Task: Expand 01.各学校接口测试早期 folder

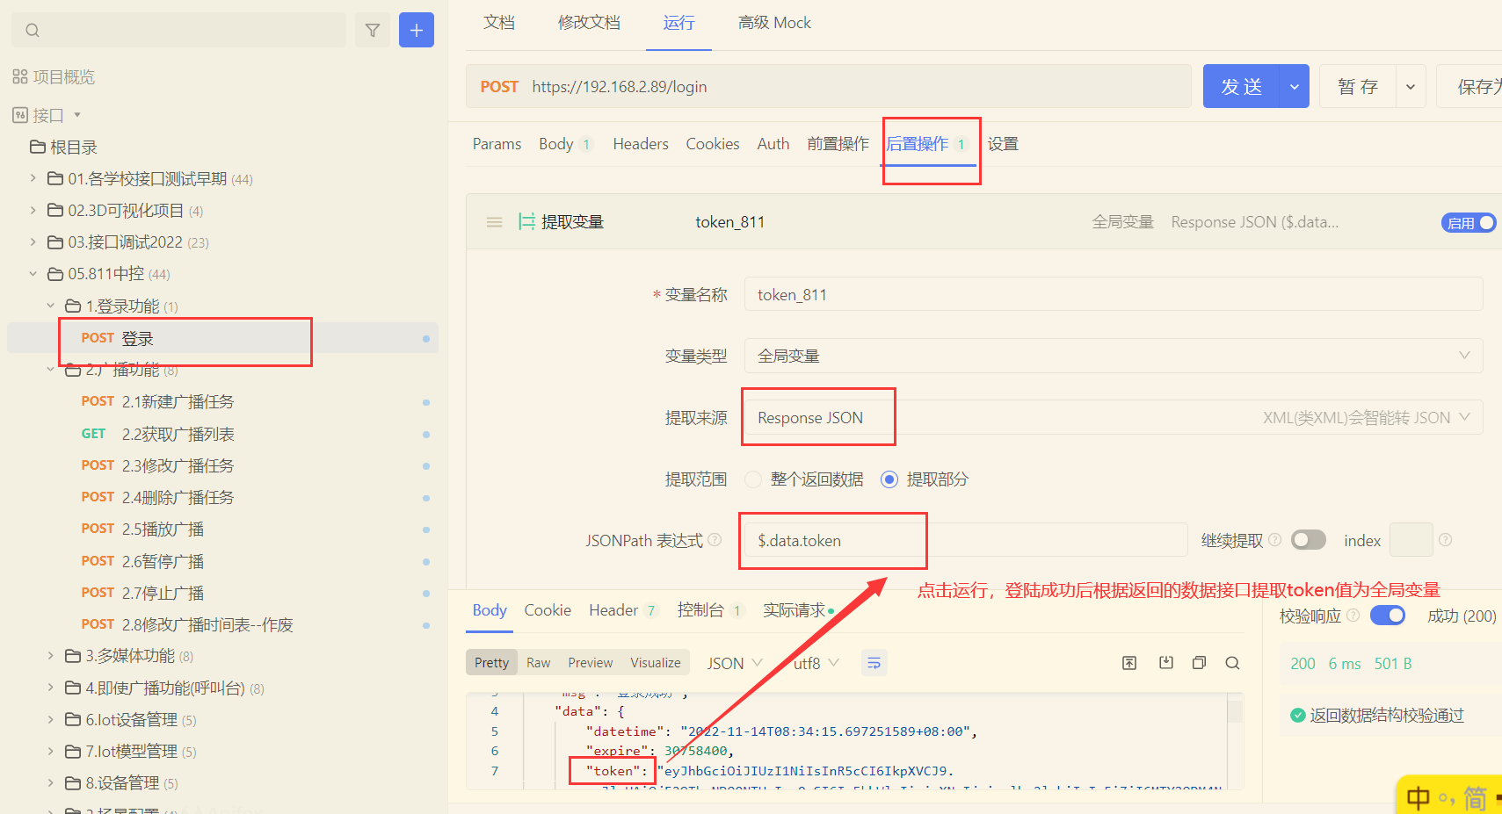Action: pos(33,178)
